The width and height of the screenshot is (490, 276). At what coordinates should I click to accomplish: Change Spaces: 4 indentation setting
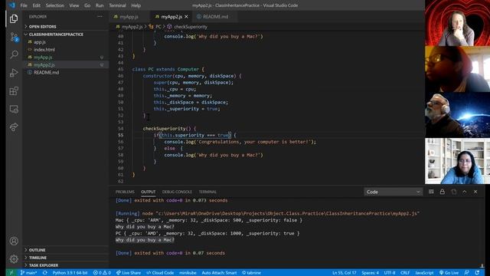coord(370,273)
